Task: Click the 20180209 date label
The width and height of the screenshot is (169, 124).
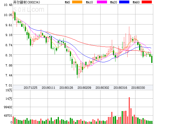Action: click(84, 88)
